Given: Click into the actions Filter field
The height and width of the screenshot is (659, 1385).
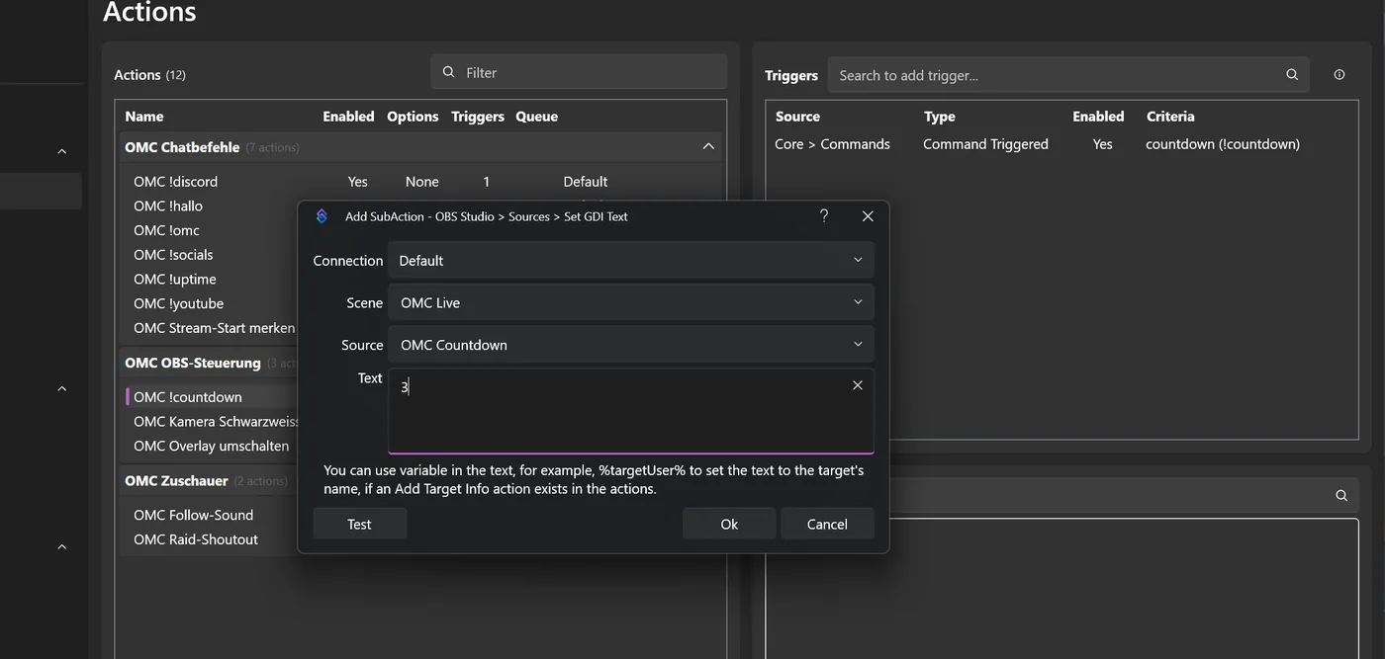Looking at the screenshot, I should coord(579,72).
